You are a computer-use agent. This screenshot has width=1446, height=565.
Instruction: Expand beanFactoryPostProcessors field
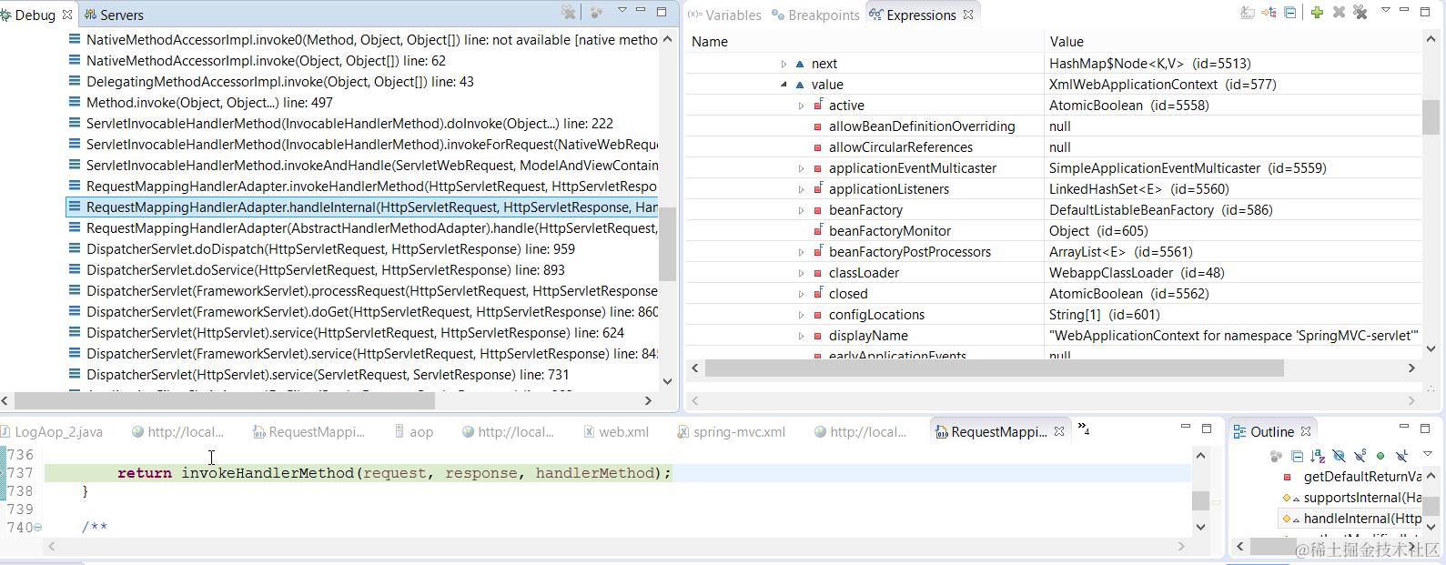(x=802, y=252)
